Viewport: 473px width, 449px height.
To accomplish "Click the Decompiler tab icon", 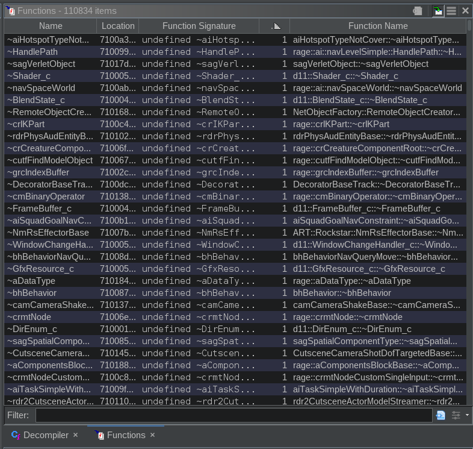I will [16, 435].
